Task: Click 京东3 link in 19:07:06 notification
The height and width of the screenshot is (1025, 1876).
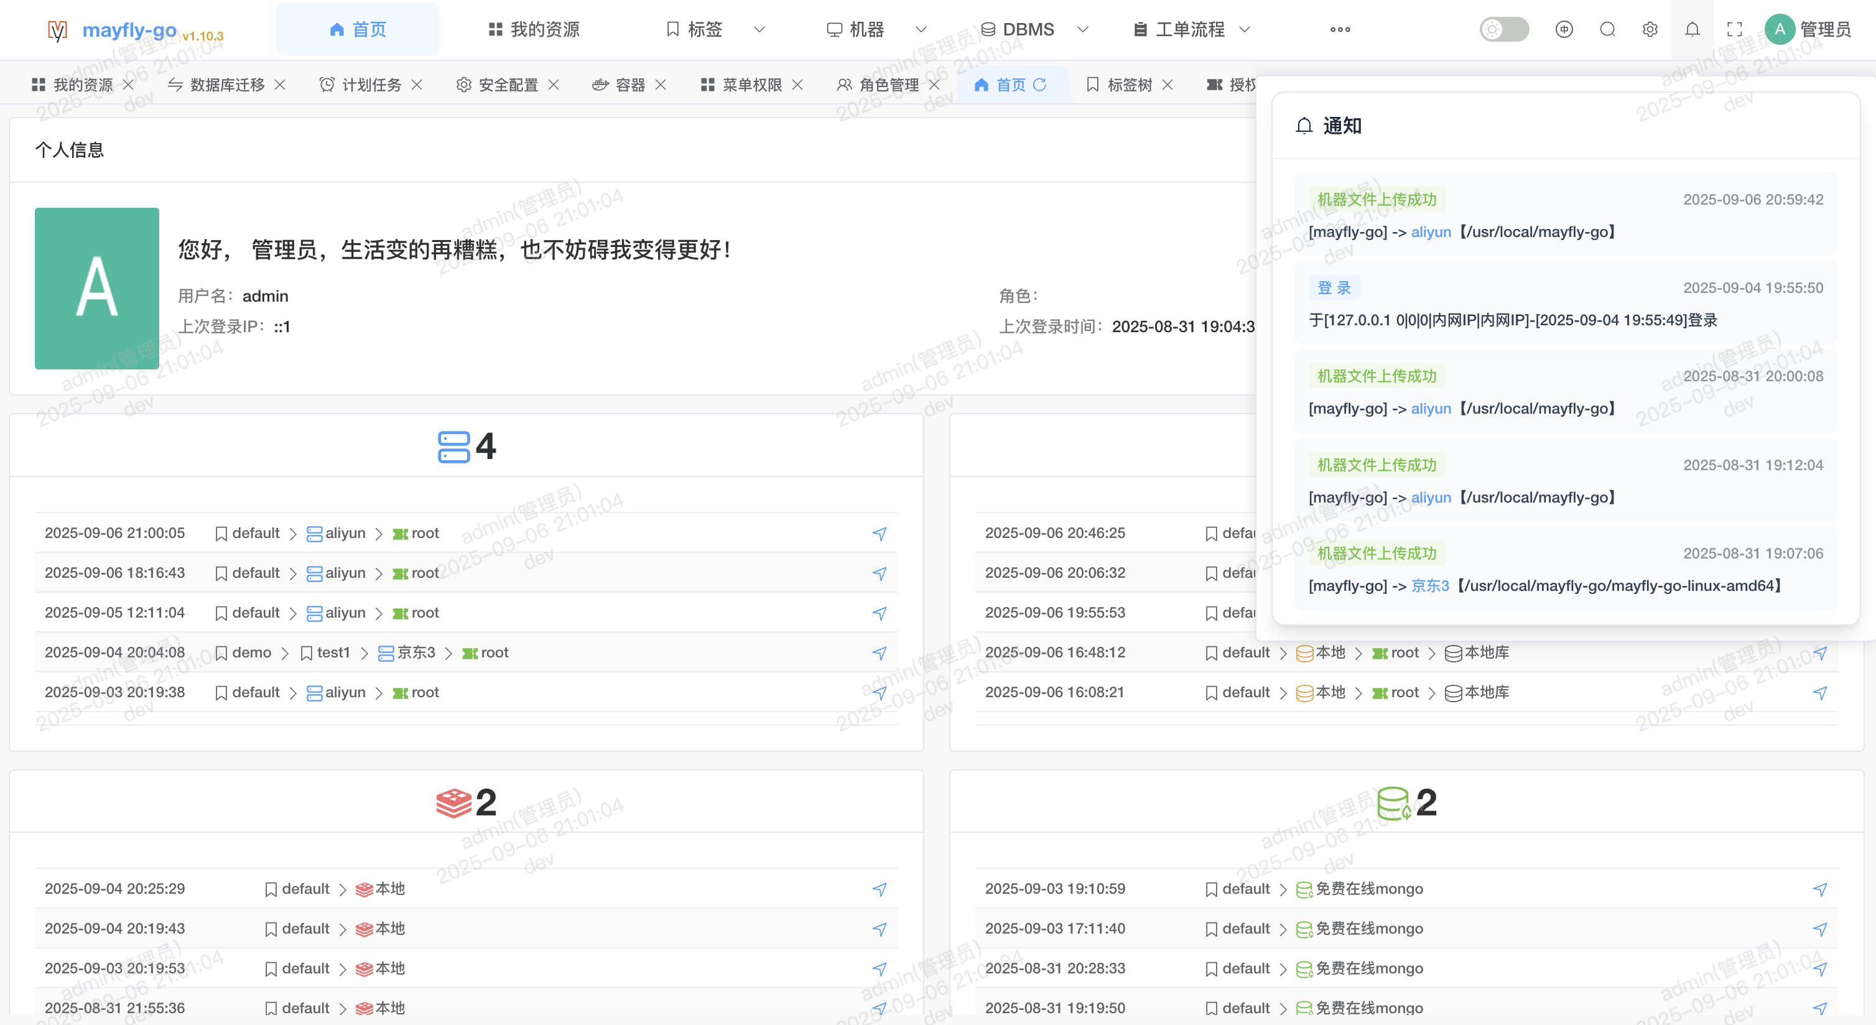Action: 1430,585
